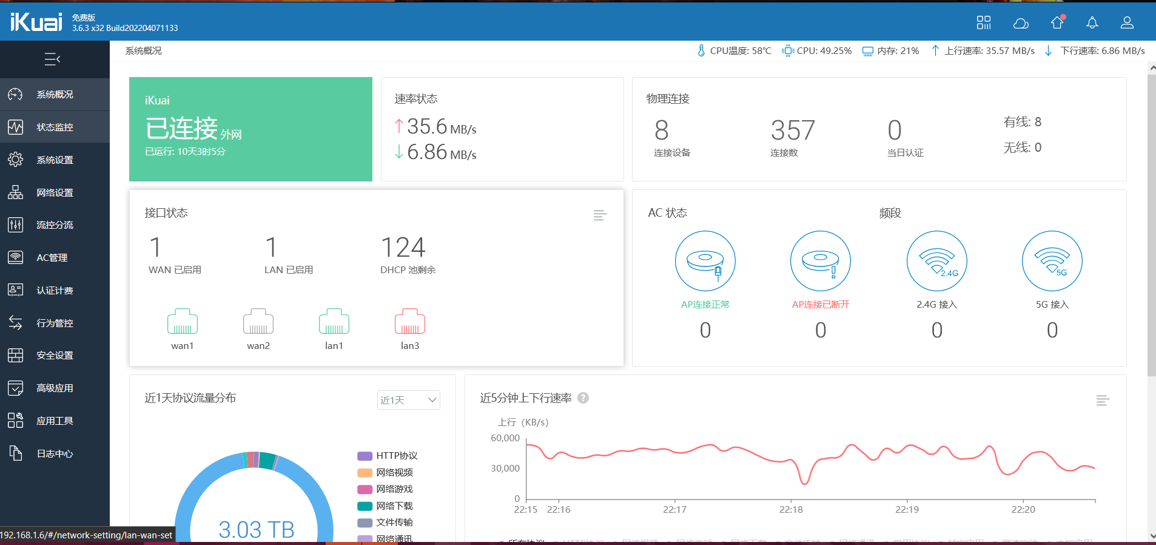Open 安全设置 via its firewall icon
This screenshot has width=1156, height=545.
[x=16, y=355]
